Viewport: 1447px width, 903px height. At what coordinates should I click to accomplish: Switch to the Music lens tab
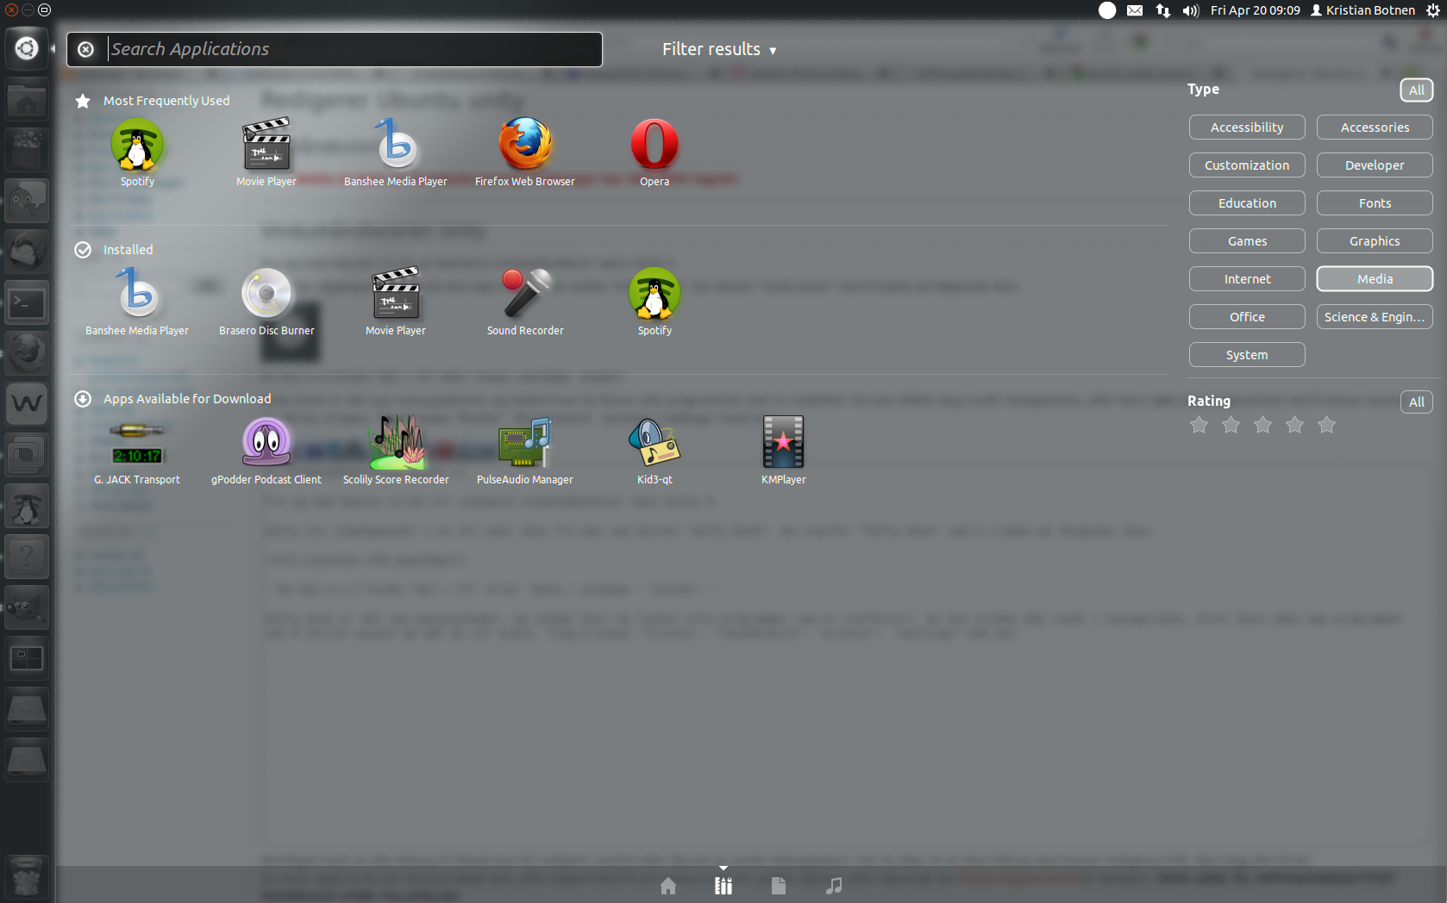point(833,886)
